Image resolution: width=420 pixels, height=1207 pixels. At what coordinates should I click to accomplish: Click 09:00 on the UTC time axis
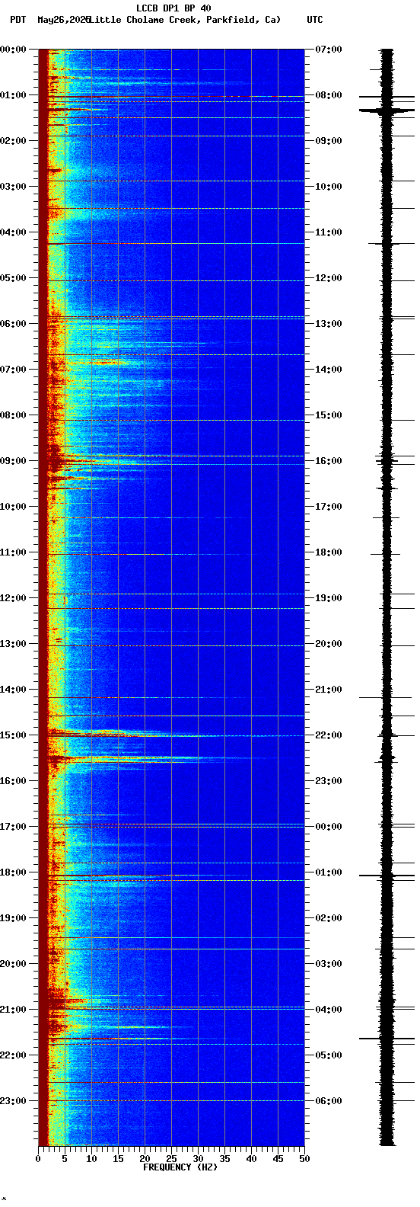pyautogui.click(x=329, y=141)
